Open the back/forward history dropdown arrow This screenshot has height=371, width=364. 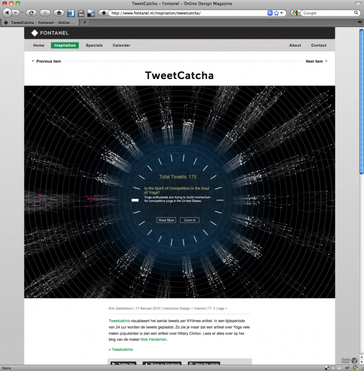click(x=22, y=13)
